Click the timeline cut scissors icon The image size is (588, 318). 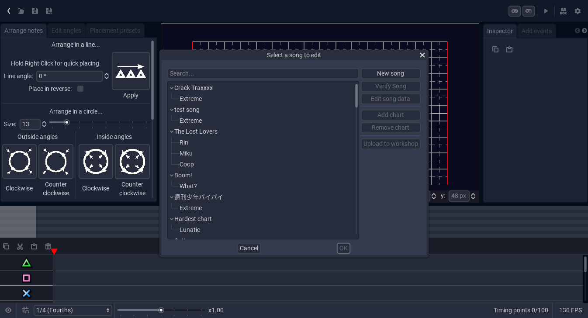[20, 246]
